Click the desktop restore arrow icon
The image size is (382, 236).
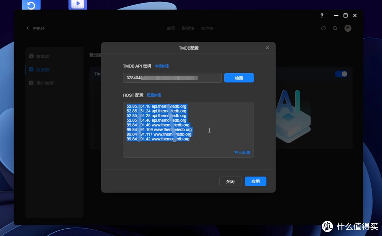[x=31, y=5]
